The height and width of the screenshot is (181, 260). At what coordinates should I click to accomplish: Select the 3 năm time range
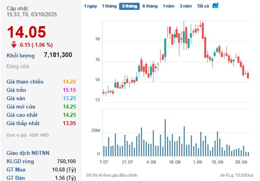point(186,6)
